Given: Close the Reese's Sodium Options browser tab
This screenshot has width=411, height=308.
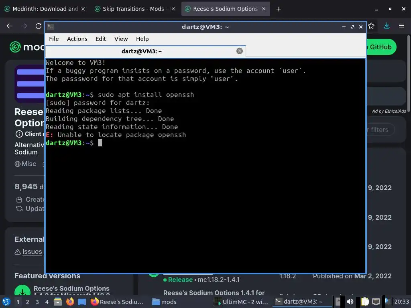Looking at the screenshot, I should coord(264,9).
